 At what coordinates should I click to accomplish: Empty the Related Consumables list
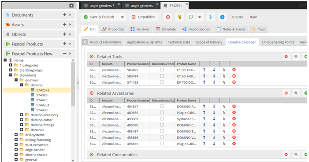point(286,155)
